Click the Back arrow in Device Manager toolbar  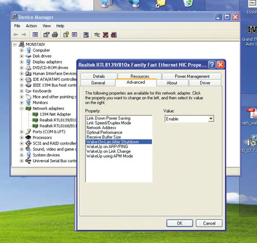coord(16,35)
